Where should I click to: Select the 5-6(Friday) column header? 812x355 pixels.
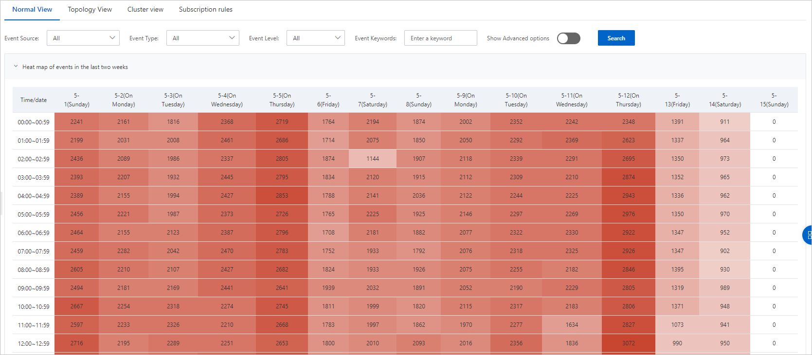point(328,100)
